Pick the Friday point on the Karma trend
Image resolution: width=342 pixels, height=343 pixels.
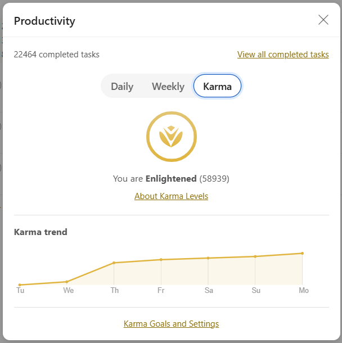[161, 260]
